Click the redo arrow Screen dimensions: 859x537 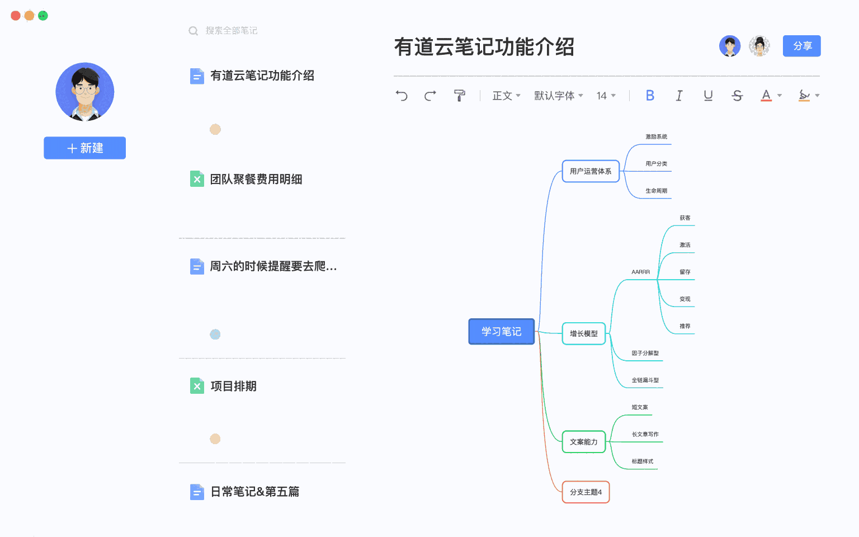[x=429, y=96]
